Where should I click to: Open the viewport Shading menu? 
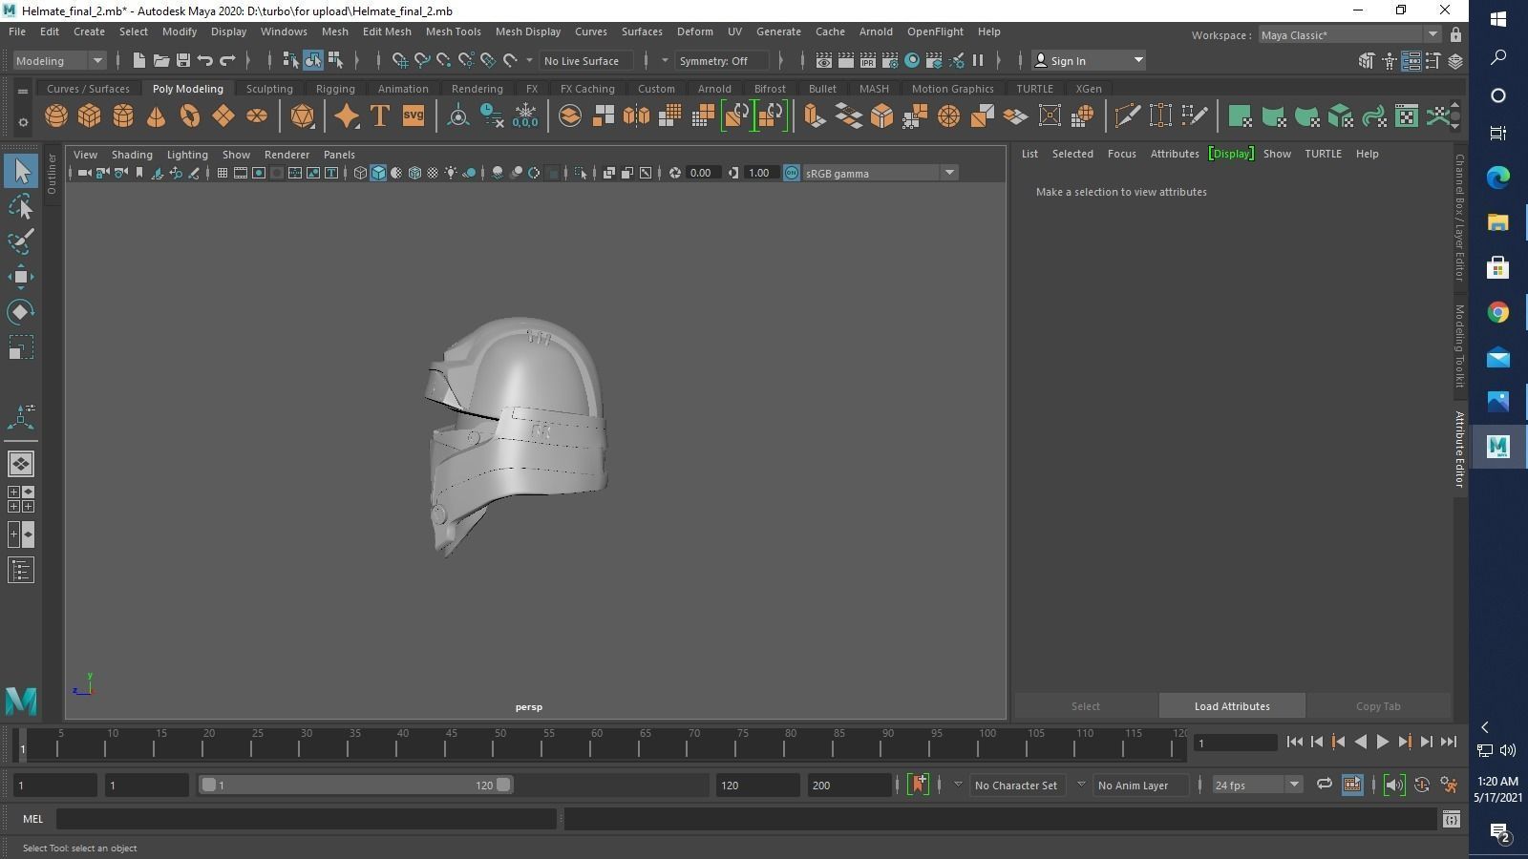tap(132, 155)
